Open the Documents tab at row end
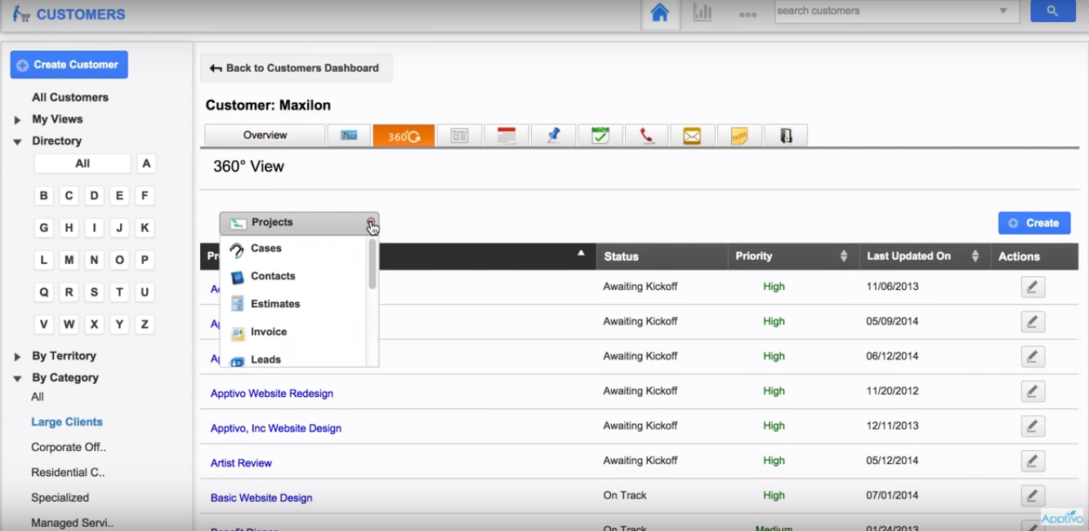The image size is (1089, 531). [x=785, y=135]
